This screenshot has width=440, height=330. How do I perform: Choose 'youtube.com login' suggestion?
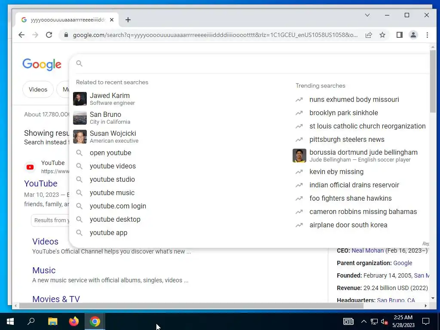(x=180, y=206)
